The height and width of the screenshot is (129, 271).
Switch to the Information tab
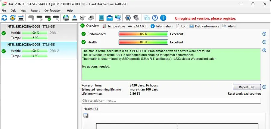click(x=162, y=26)
